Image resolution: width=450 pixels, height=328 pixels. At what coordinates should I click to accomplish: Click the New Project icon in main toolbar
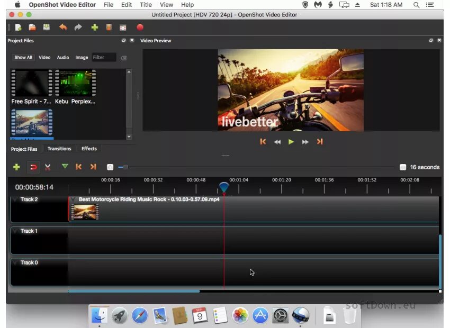pyautogui.click(x=19, y=28)
